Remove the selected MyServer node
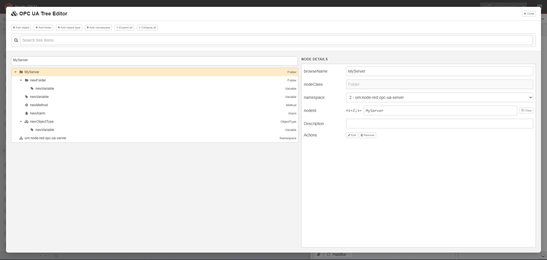Image resolution: width=547 pixels, height=260 pixels. (x=368, y=135)
